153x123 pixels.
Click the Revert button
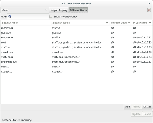click(x=147, y=114)
